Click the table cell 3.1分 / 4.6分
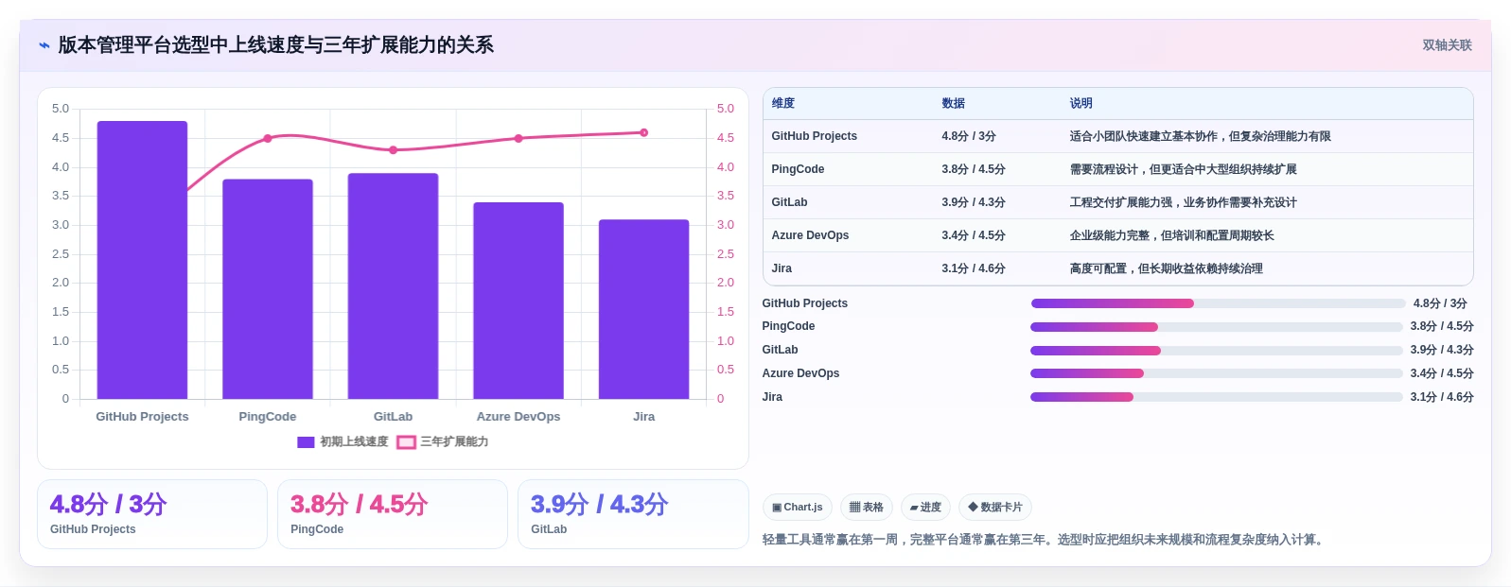 coord(973,268)
